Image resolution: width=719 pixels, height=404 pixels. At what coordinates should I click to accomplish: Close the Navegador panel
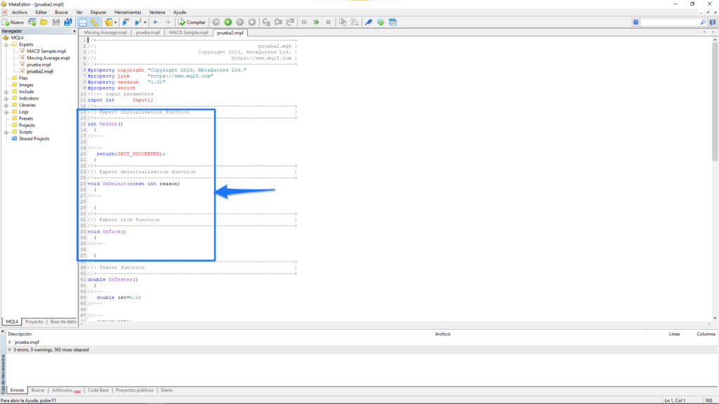pos(74,31)
